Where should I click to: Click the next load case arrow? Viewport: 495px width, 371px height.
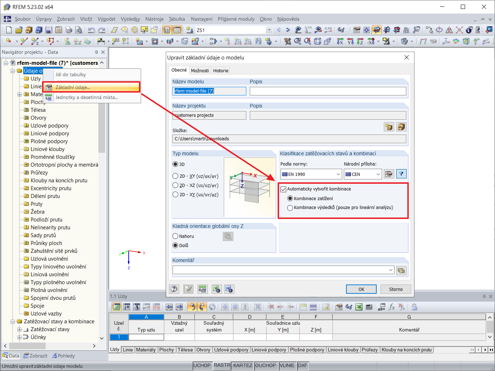click(288, 30)
